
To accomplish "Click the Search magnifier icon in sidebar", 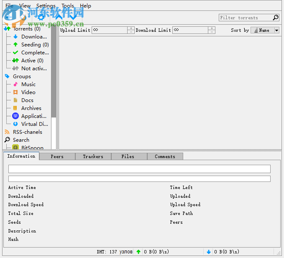I will pos(7,140).
